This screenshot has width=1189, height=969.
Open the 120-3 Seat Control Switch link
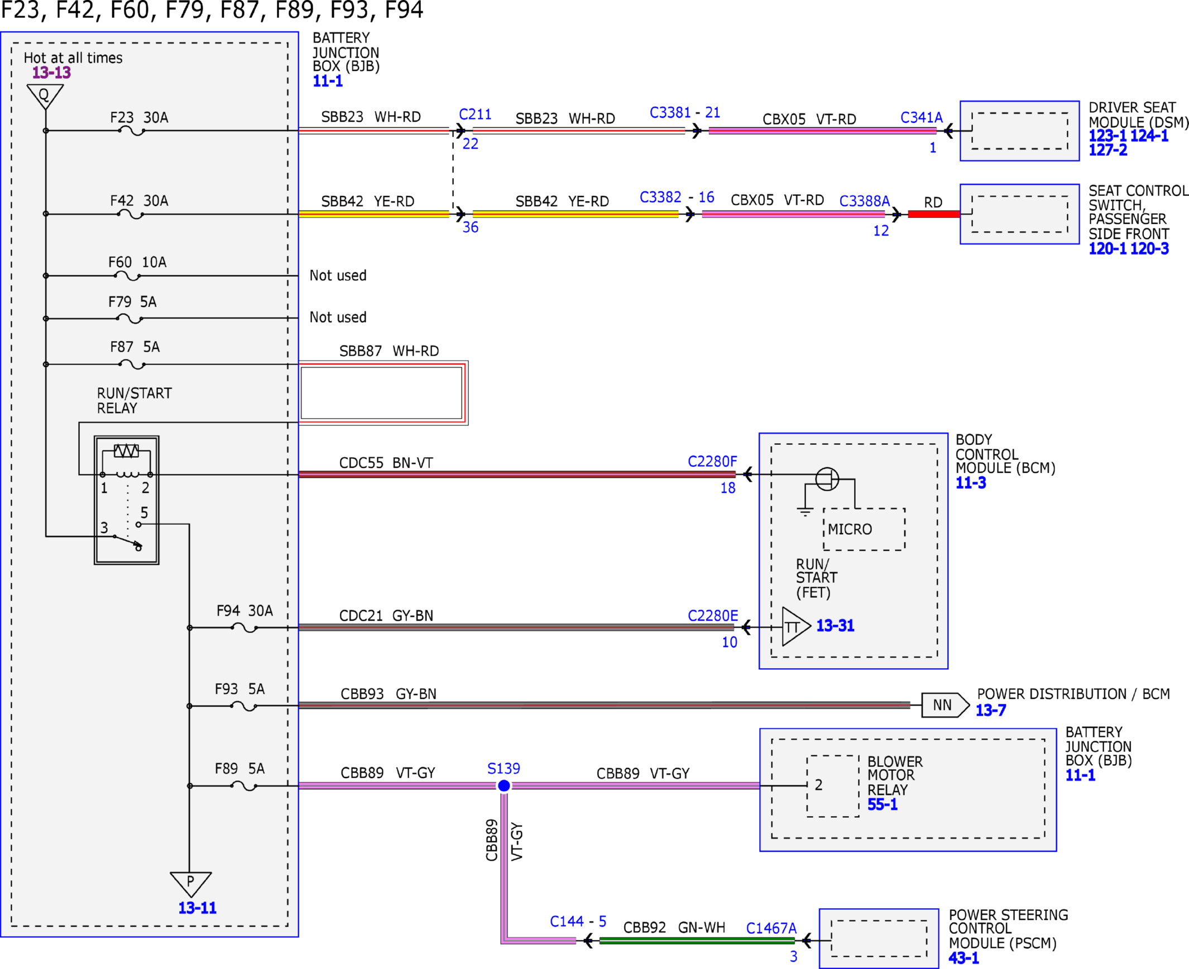tap(1149, 248)
